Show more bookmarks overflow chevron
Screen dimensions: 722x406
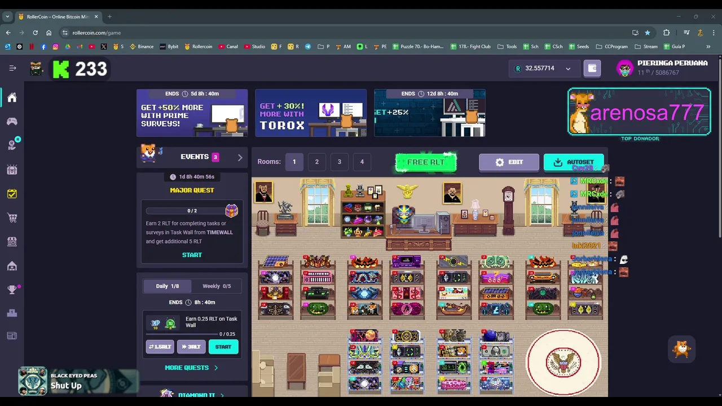coord(708,47)
